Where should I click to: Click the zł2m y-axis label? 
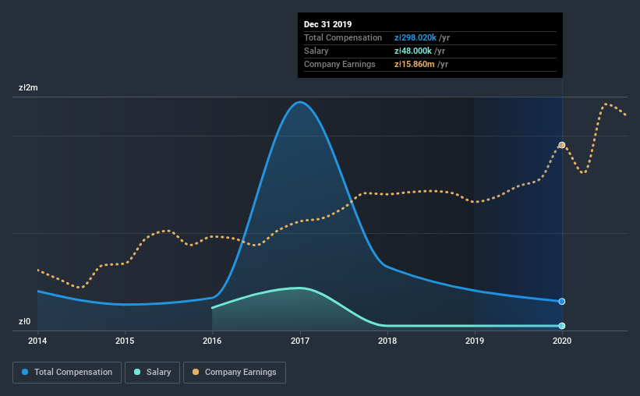28,88
